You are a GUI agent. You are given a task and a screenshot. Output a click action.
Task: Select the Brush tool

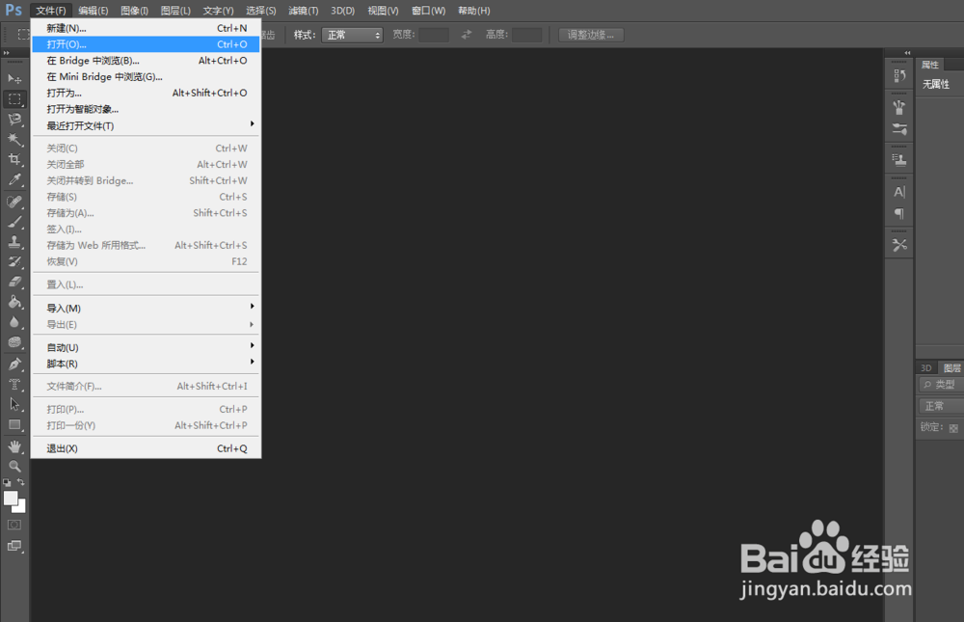14,222
